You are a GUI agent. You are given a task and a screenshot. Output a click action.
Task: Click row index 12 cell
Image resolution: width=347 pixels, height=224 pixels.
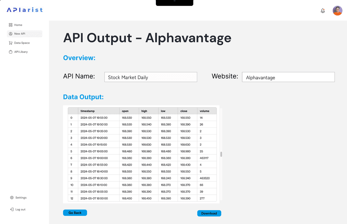73,198
